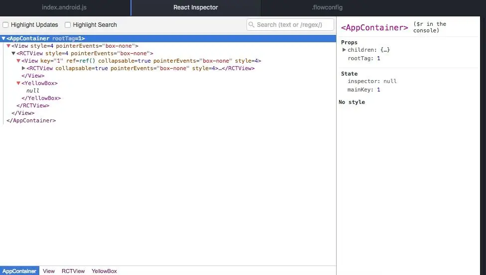486x275 pixels.
Task: Click the closing </YellowBox> tag
Action: click(x=41, y=98)
